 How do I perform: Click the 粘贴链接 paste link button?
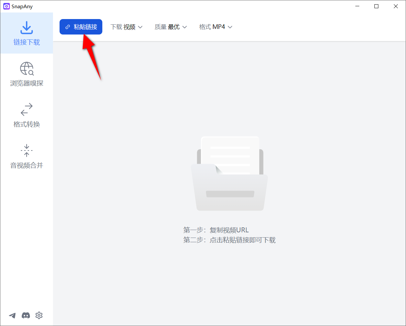[81, 27]
